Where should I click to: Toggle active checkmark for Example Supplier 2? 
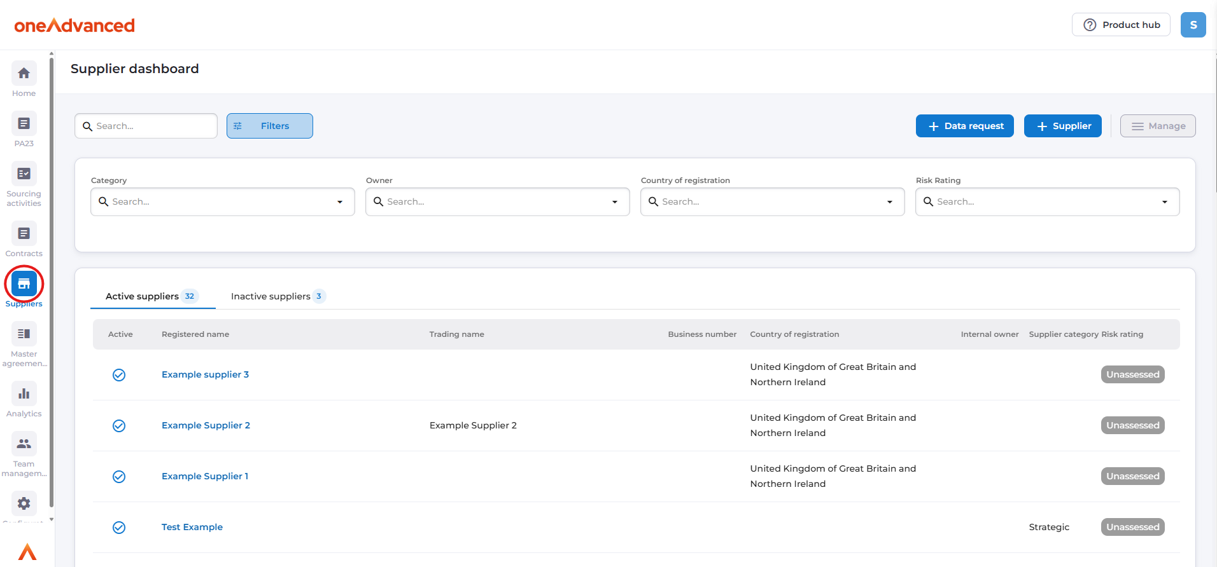click(x=119, y=426)
